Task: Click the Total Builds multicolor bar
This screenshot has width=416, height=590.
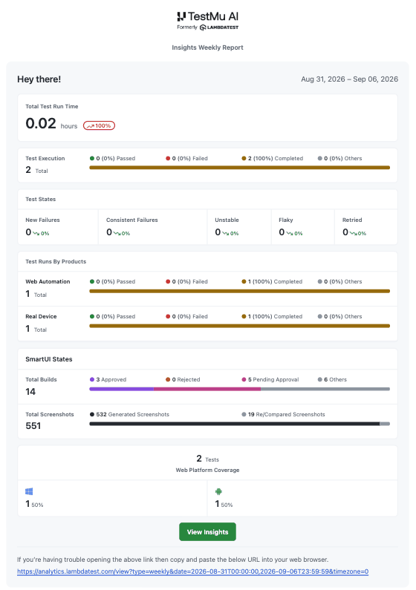Action: click(x=239, y=389)
